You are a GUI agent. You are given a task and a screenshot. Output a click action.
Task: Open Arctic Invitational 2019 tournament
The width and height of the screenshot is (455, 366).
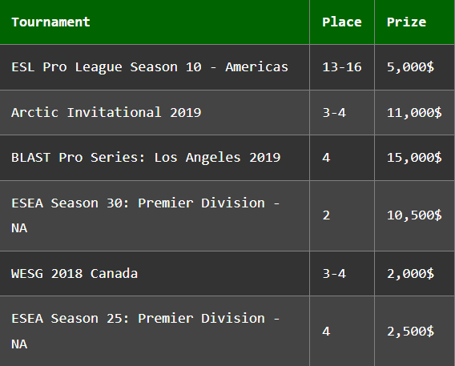tap(107, 112)
